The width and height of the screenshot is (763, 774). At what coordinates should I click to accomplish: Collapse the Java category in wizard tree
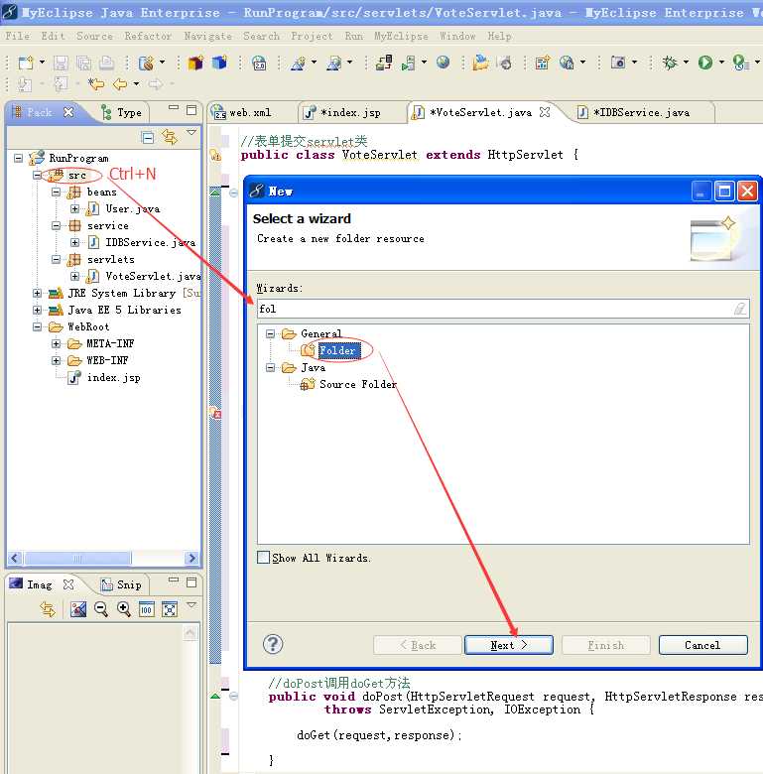(x=270, y=367)
